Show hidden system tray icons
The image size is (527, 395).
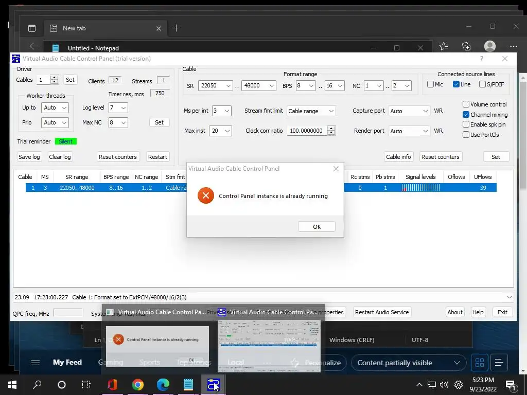point(419,385)
